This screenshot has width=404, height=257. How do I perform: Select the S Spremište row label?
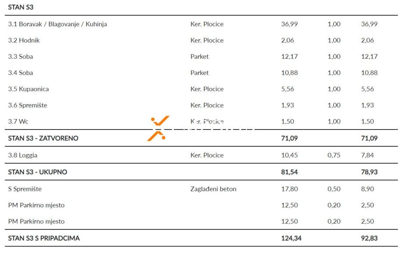(x=25, y=189)
